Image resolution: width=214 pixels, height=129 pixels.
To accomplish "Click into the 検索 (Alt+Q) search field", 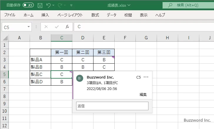I will coord(188,5).
